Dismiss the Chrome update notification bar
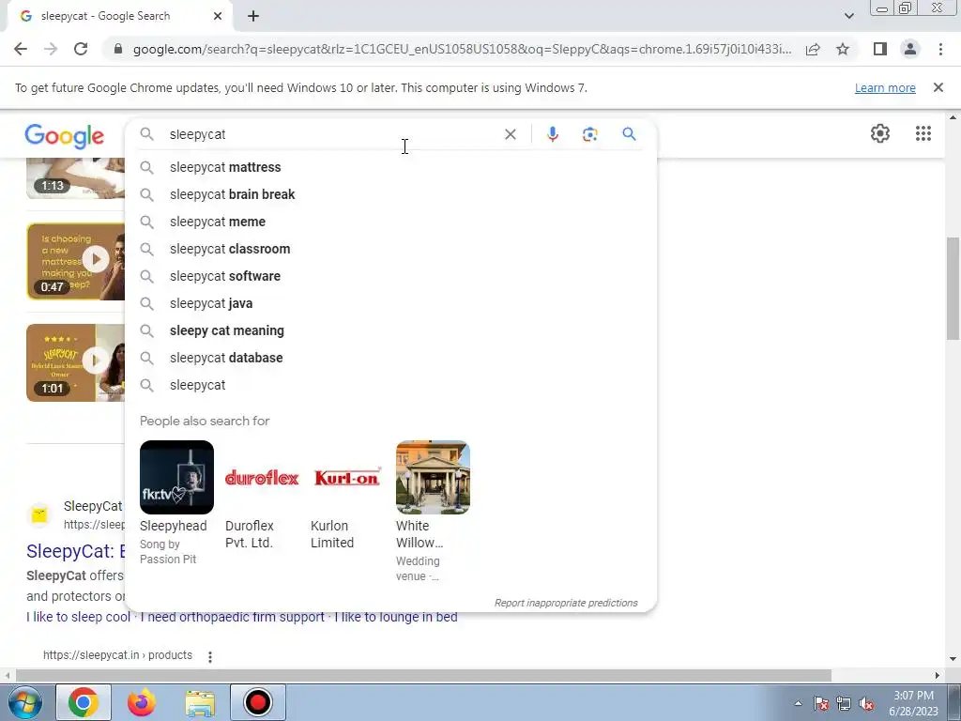Viewport: 961px width, 721px height. [x=938, y=87]
